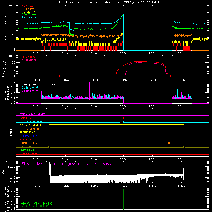Click the FRONTS OFF flag label

(x=28, y=150)
